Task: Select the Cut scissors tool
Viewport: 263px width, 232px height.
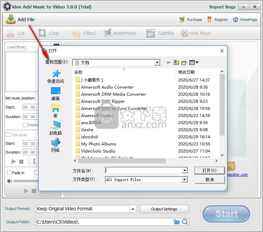Action: click(10, 33)
